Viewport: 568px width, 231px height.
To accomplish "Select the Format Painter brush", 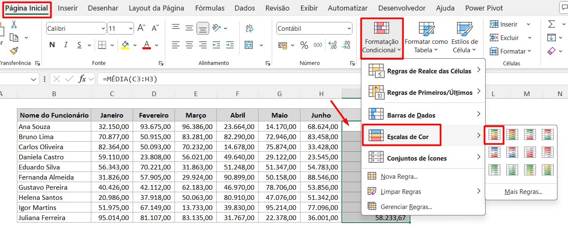I will click(14, 51).
